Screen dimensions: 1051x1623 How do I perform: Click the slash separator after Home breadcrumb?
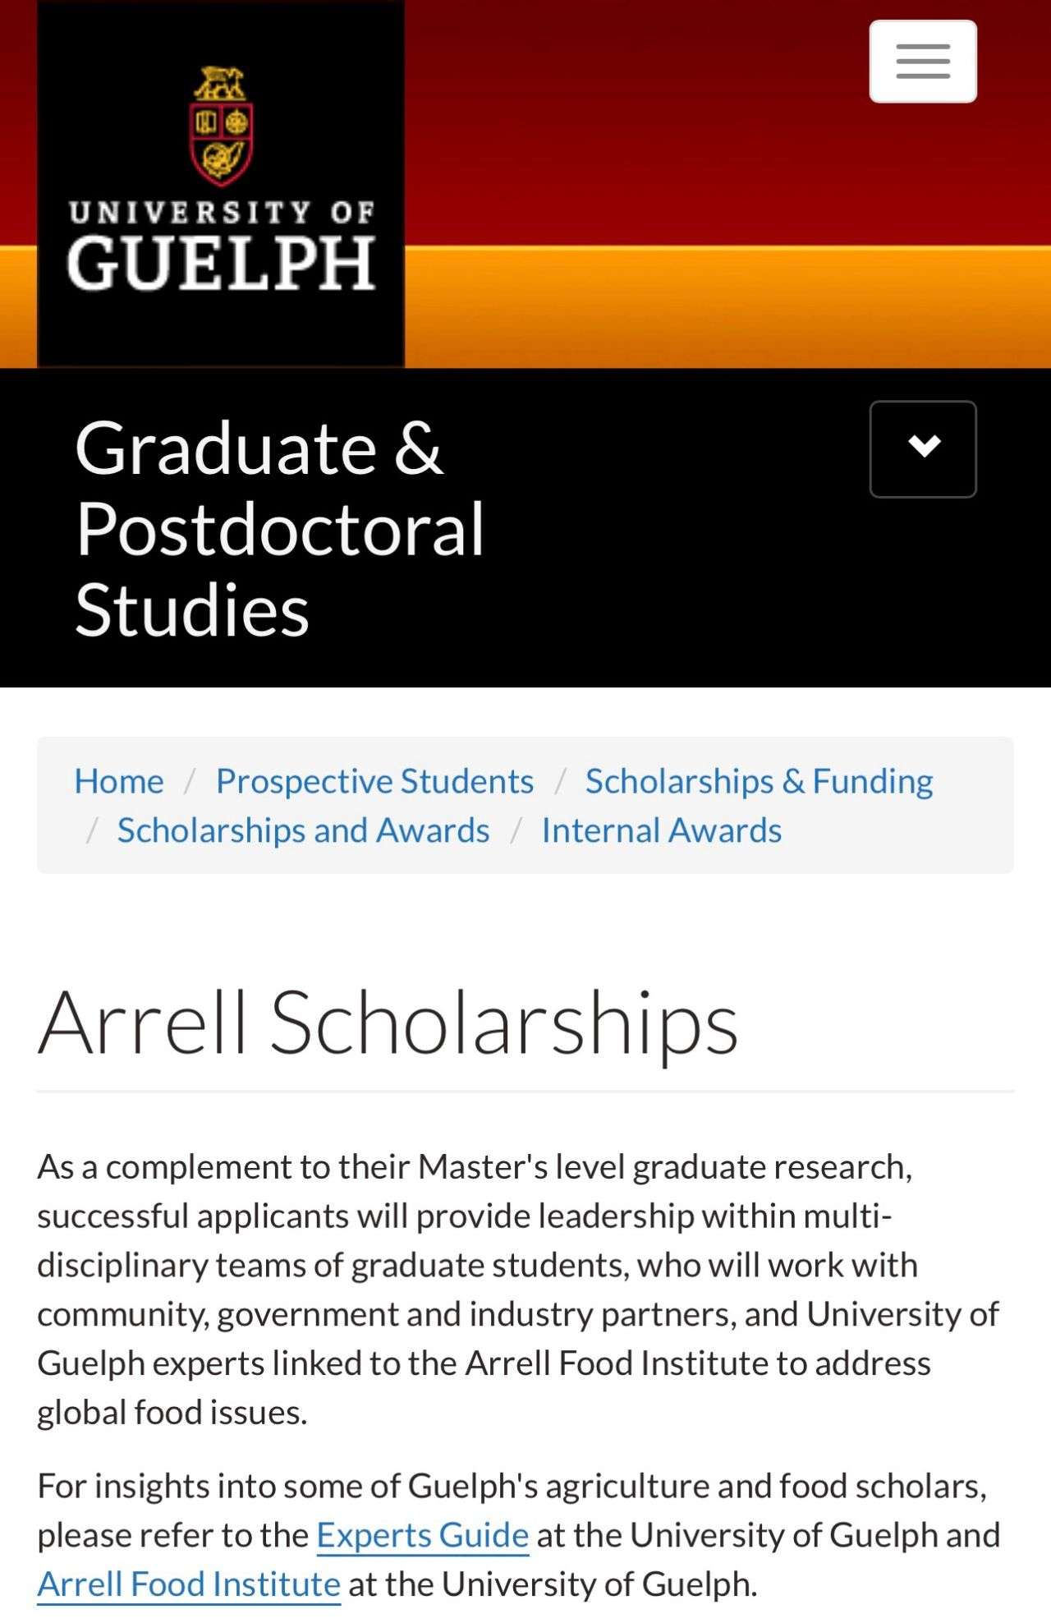click(x=190, y=781)
